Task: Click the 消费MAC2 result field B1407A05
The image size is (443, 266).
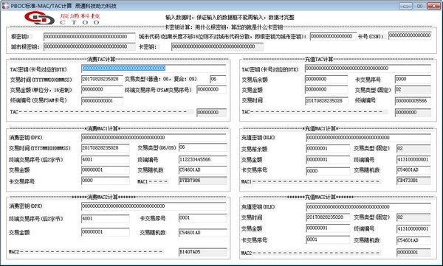Action: 202,252
